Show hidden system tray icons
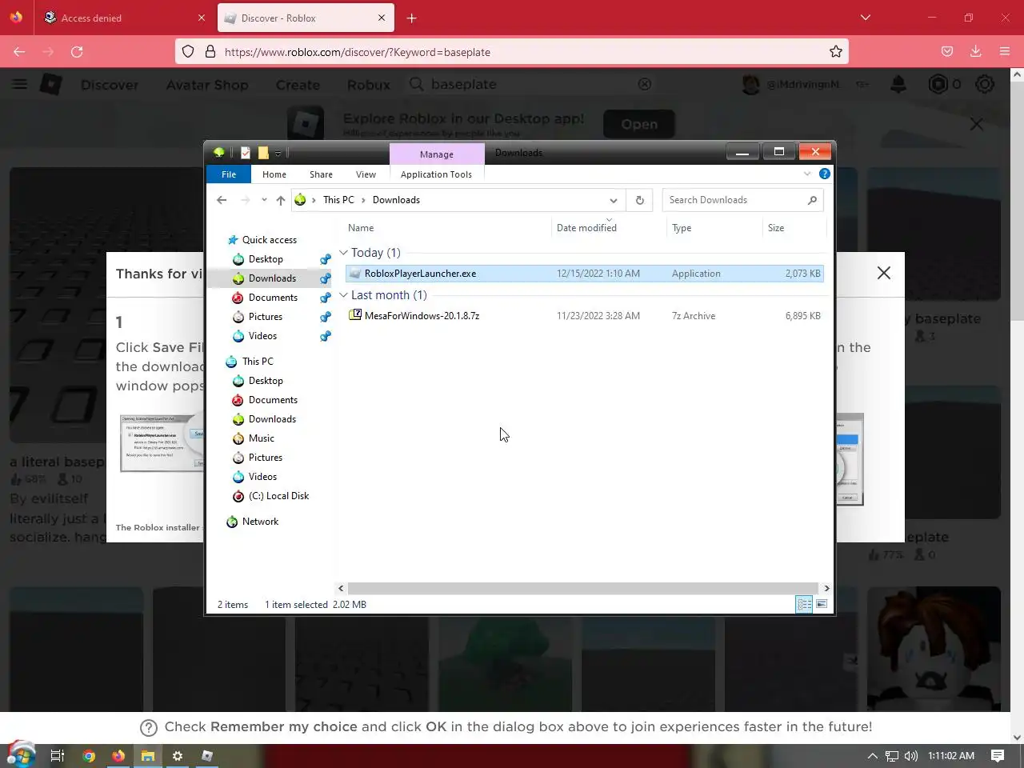This screenshot has width=1024, height=768. click(x=873, y=755)
